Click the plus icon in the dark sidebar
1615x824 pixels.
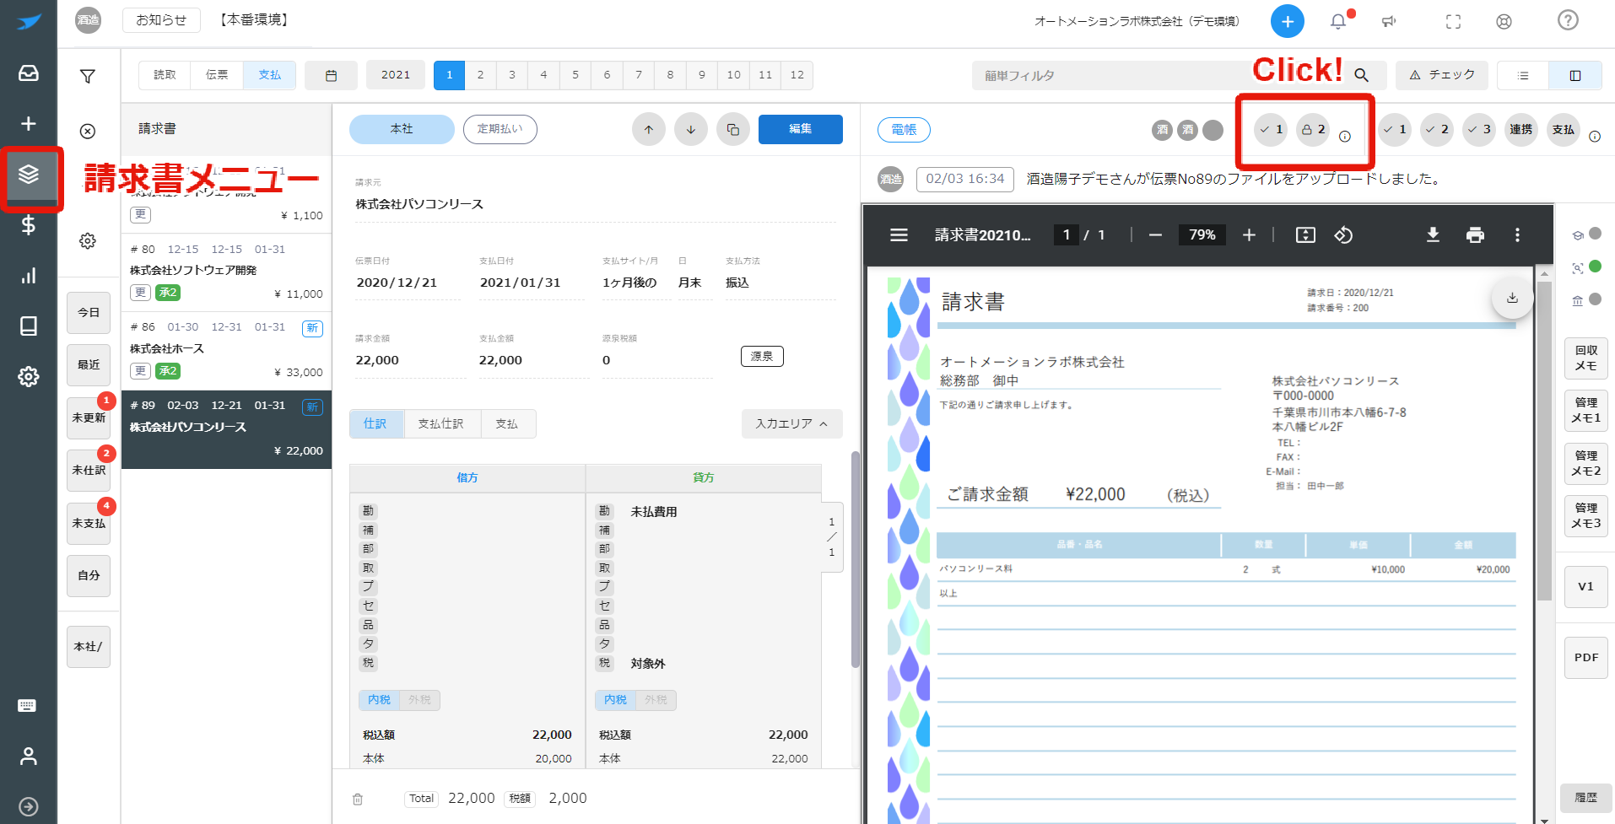tap(28, 124)
